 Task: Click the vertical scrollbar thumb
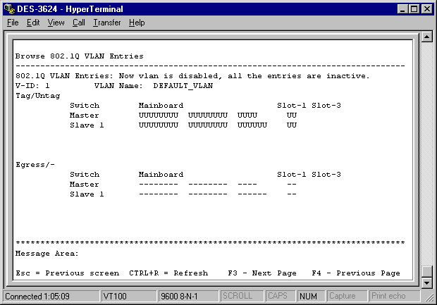click(x=426, y=271)
